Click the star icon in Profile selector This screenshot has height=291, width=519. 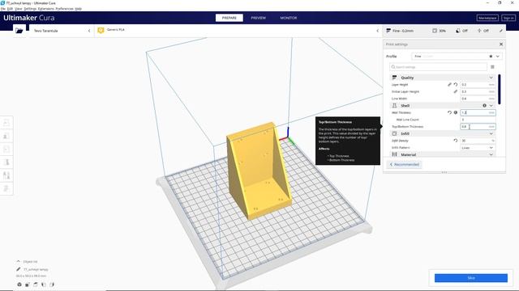pos(491,57)
